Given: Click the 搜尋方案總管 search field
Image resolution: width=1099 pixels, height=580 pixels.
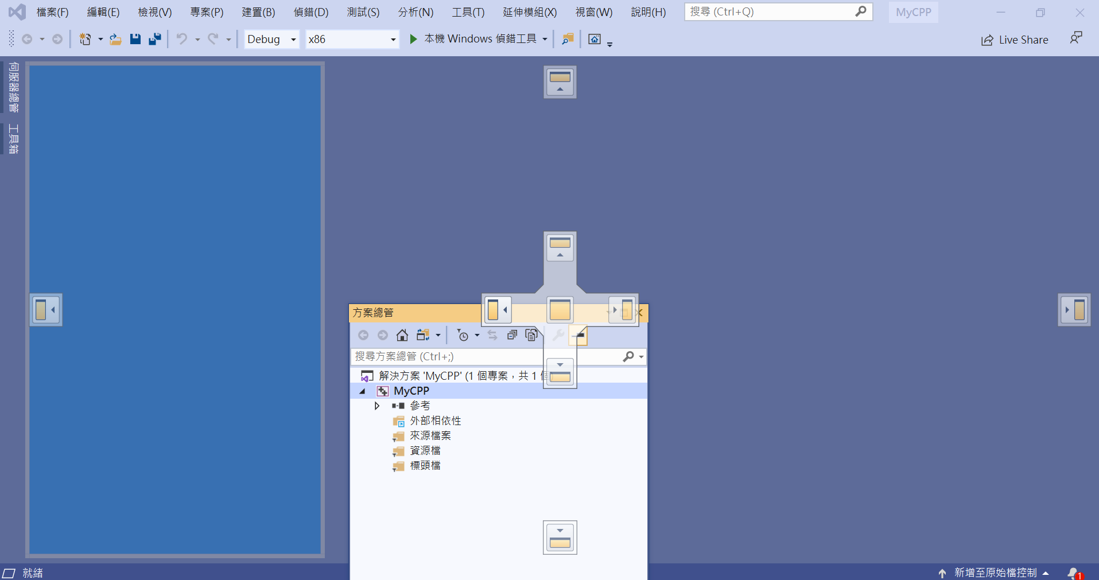Looking at the screenshot, I should pyautogui.click(x=448, y=357).
